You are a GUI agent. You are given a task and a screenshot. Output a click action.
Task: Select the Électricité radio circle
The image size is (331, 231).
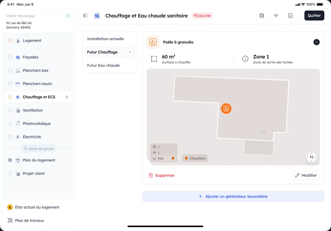[10, 137]
